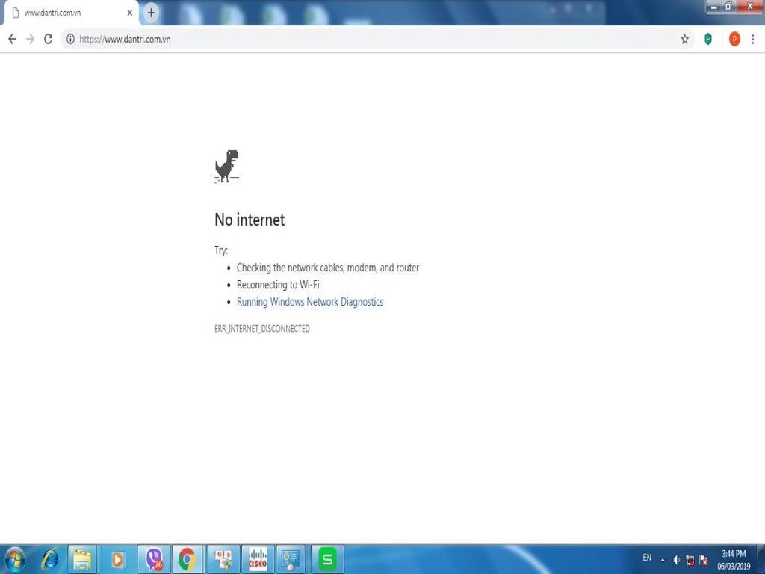Image resolution: width=765 pixels, height=574 pixels.
Task: Open the green shield extension icon
Action: [708, 39]
